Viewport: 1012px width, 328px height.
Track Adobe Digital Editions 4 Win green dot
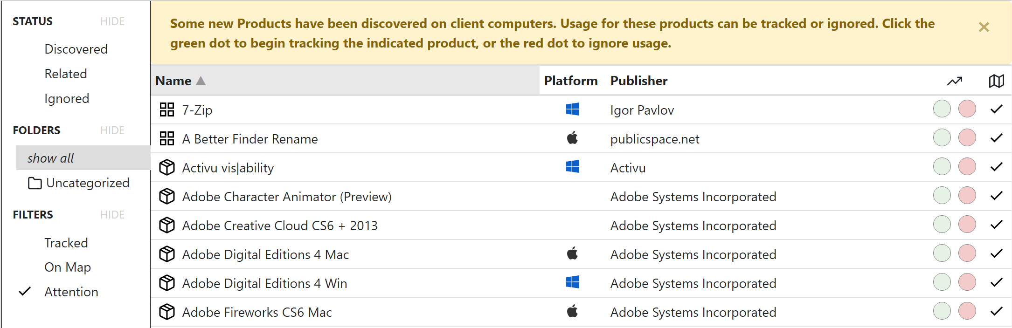(942, 282)
